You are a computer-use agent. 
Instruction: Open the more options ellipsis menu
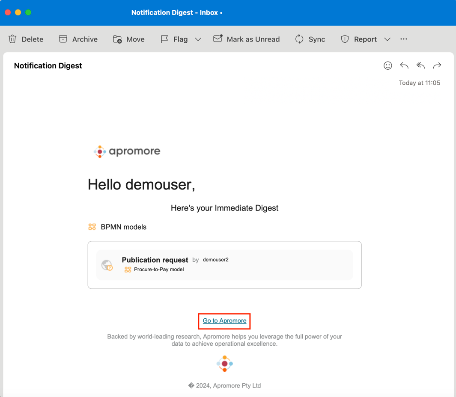404,39
